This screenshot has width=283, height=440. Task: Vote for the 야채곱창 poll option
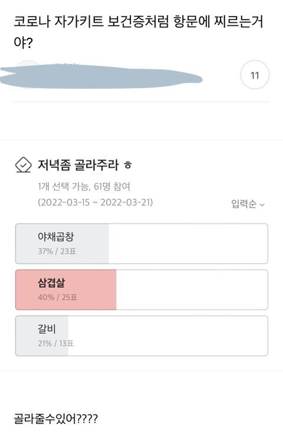pyautogui.click(x=141, y=244)
